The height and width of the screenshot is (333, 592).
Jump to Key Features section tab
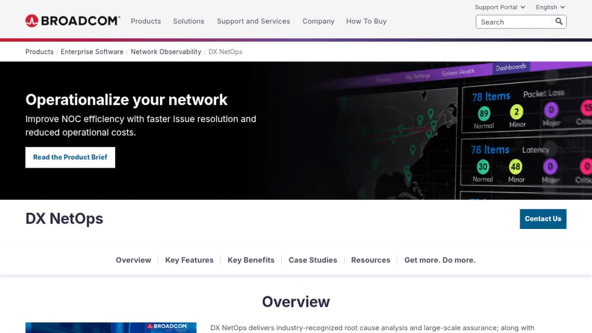pos(189,260)
